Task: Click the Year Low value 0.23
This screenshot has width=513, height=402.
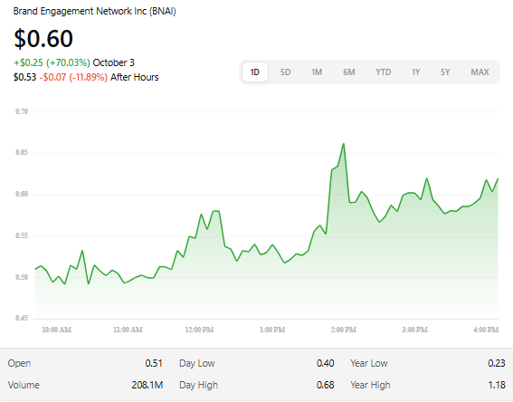Action: click(x=497, y=363)
